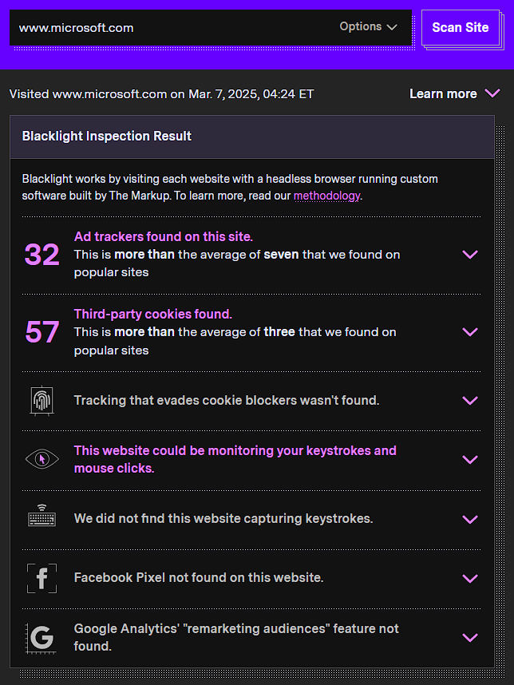Expand the Facebook Pixel result row
Screen dimensions: 514x685
470,578
